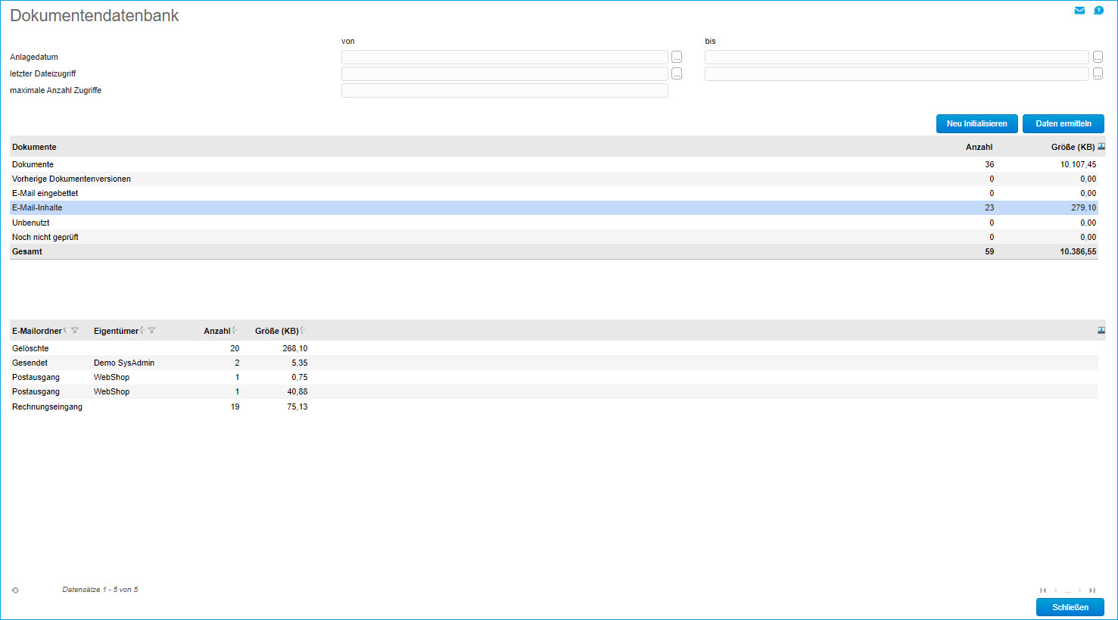The width and height of the screenshot is (1118, 620).
Task: Click the page indicator dots in pager
Action: click(1068, 591)
